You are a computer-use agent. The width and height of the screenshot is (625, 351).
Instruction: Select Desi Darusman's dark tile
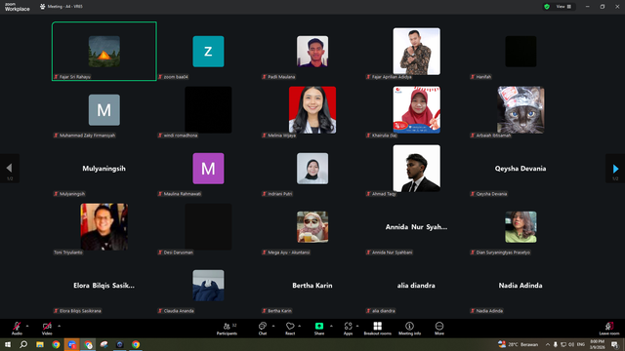[208, 227]
